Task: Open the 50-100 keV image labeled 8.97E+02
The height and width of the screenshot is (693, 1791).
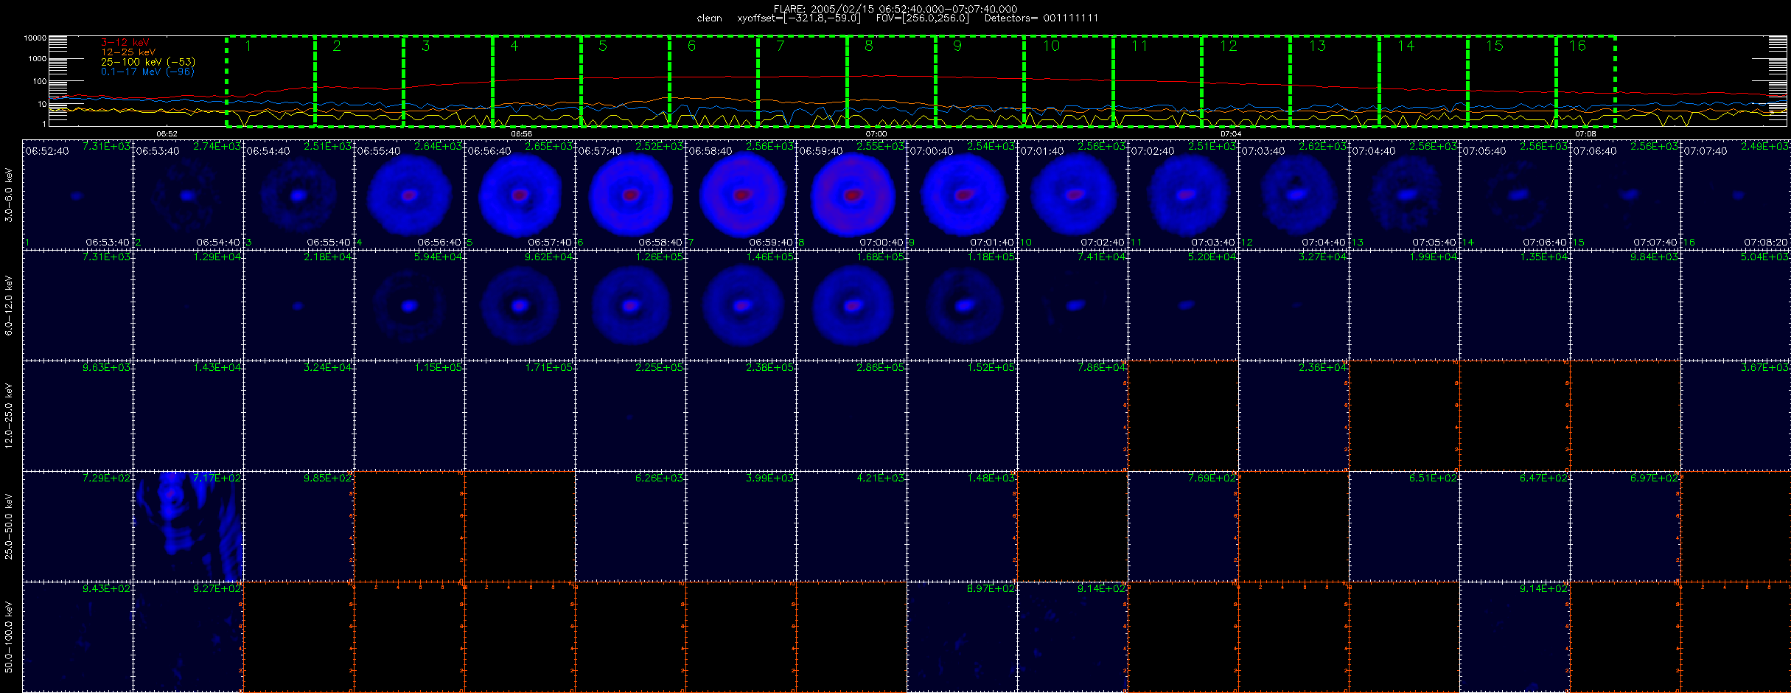Action: pyautogui.click(x=962, y=637)
